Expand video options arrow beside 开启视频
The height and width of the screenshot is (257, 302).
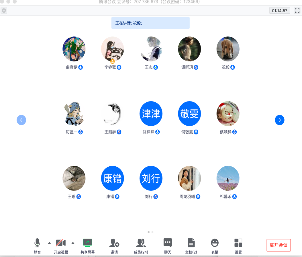[x=73, y=243]
